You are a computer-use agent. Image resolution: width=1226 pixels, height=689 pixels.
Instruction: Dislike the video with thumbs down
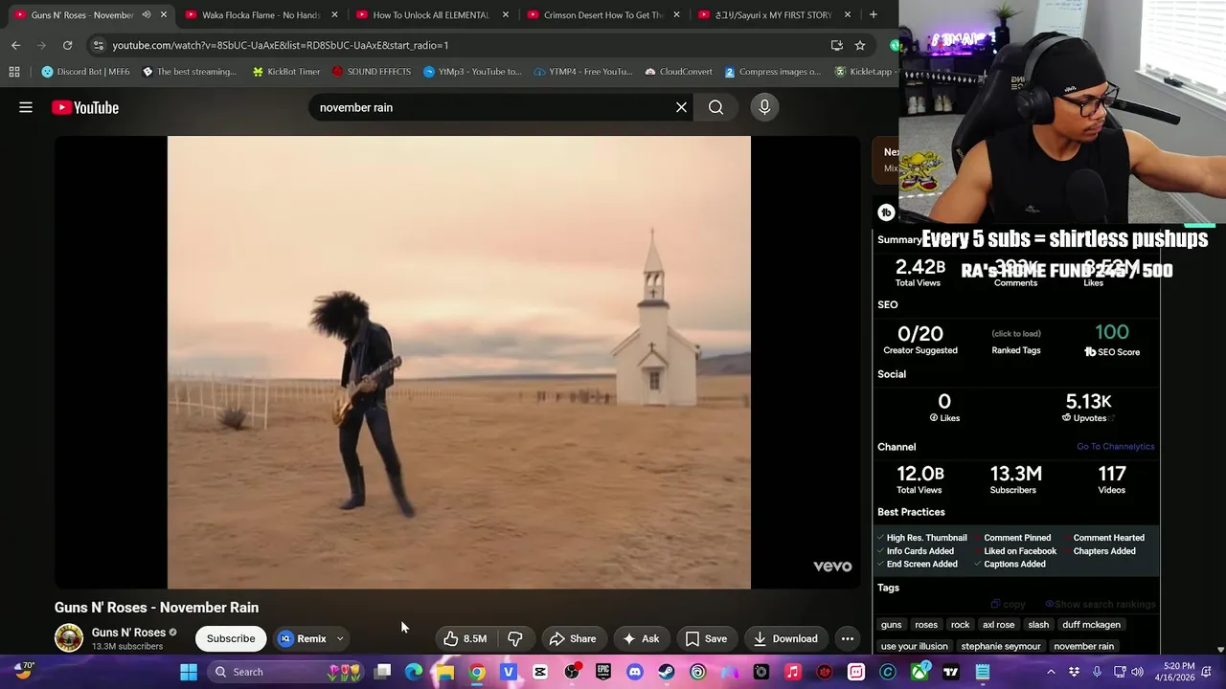tap(515, 638)
